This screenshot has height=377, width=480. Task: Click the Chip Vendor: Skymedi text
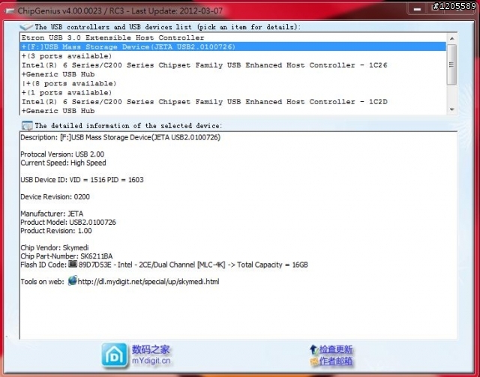[55, 247]
